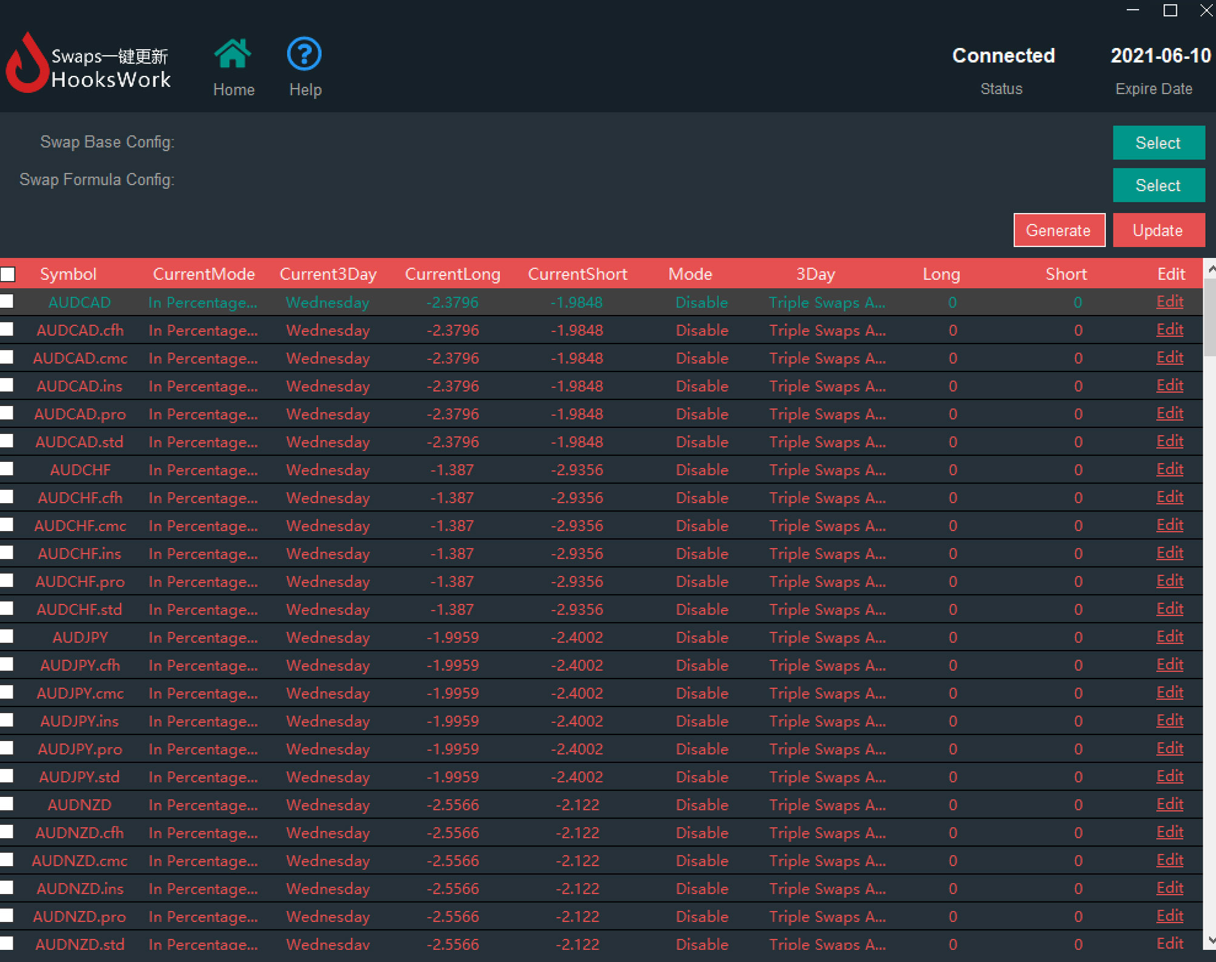
Task: Check the AUDNZD row checkbox
Action: tap(7, 804)
